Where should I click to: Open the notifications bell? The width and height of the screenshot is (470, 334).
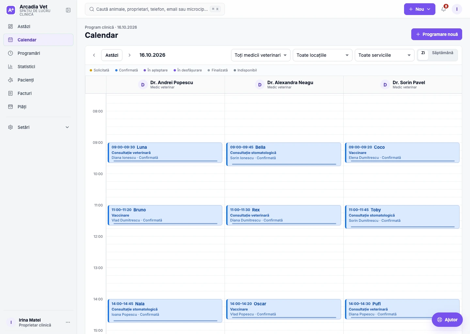coord(444,9)
